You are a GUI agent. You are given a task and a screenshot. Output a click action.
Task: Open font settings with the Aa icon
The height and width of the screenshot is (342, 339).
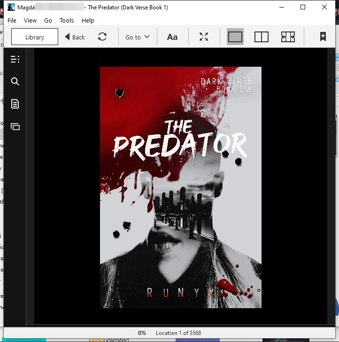pos(172,37)
